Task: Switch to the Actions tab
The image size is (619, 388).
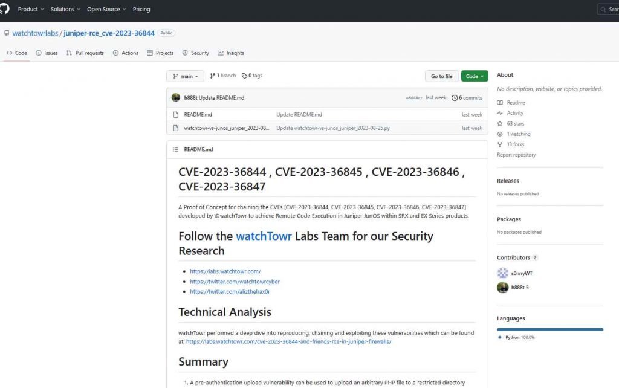Action: tap(126, 53)
